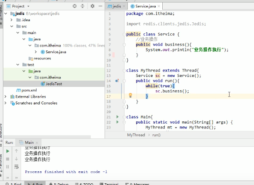Collapse the src folder
The image size is (254, 185).
click(12, 26)
